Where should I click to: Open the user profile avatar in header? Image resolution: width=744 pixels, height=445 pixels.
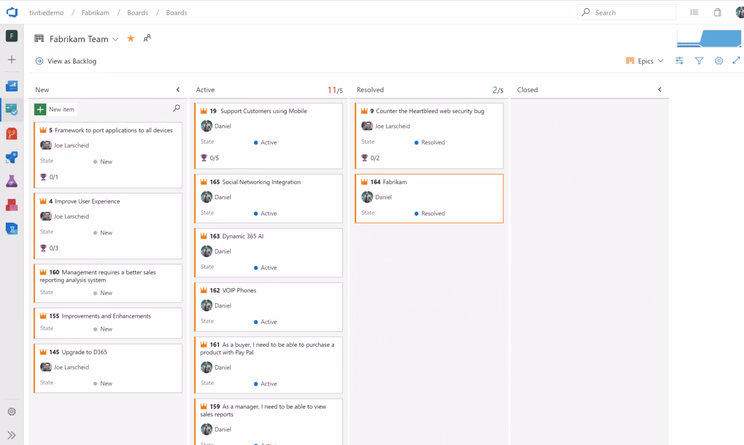(x=739, y=13)
